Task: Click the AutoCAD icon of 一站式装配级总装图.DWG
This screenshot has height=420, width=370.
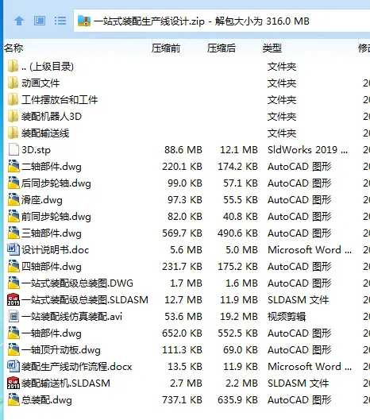Action: (x=13, y=283)
